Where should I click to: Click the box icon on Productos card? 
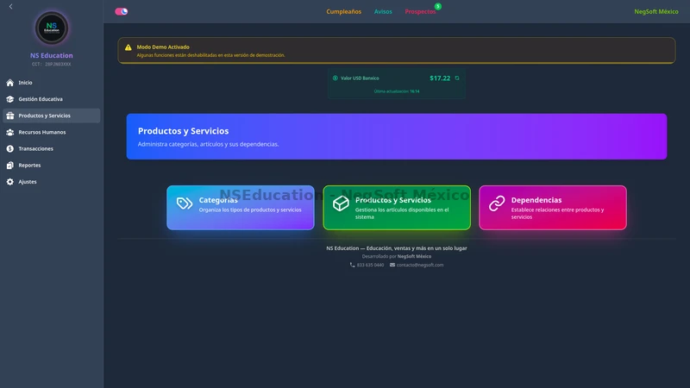point(341,203)
